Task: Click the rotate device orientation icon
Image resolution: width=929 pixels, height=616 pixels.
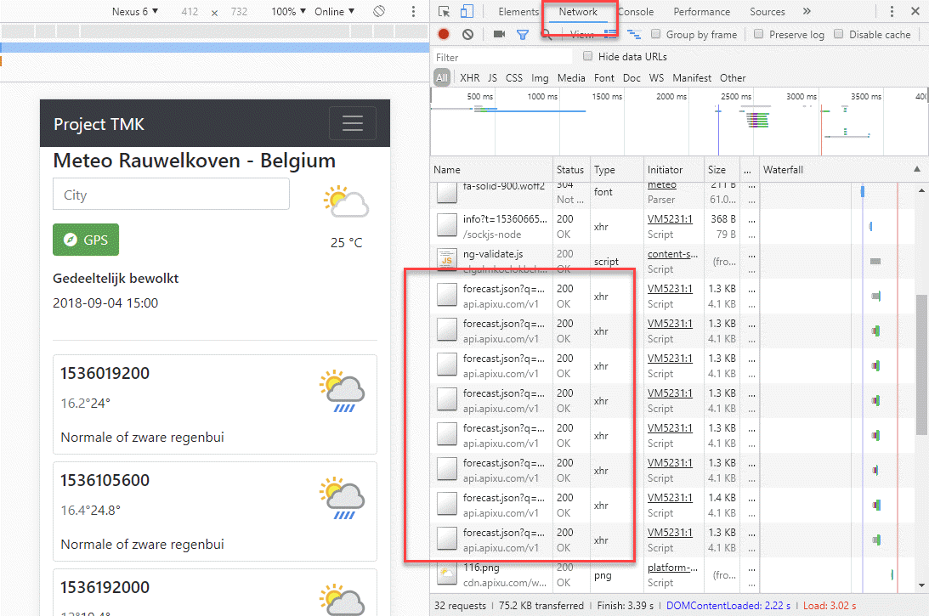Action: pos(380,12)
